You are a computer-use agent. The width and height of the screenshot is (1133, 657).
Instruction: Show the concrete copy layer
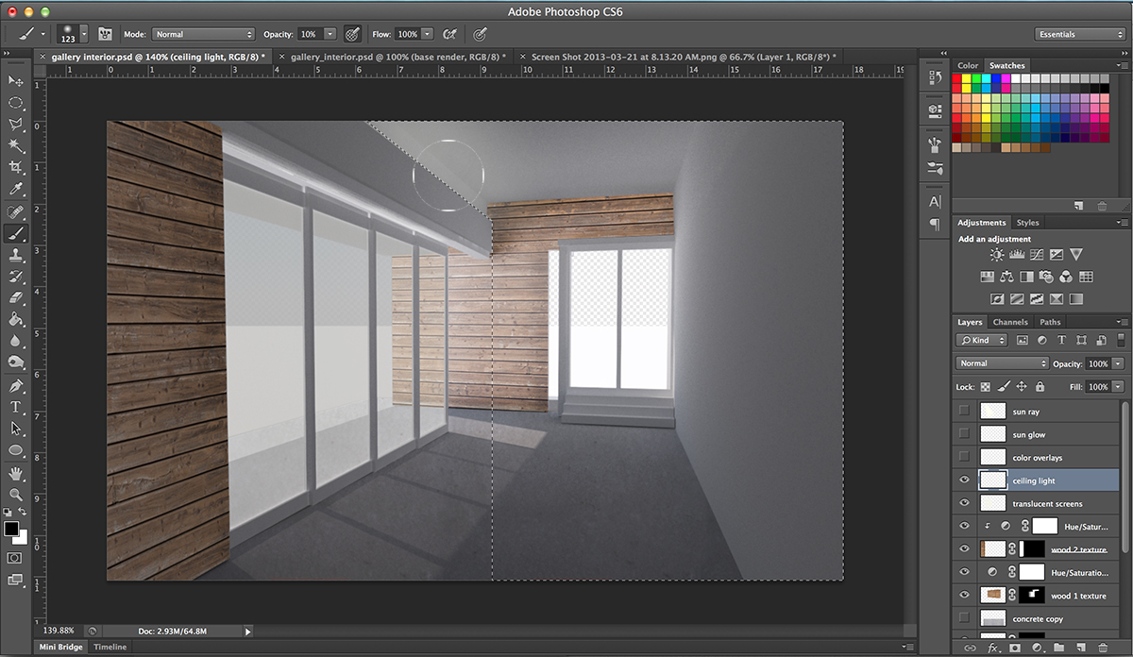[x=964, y=618]
